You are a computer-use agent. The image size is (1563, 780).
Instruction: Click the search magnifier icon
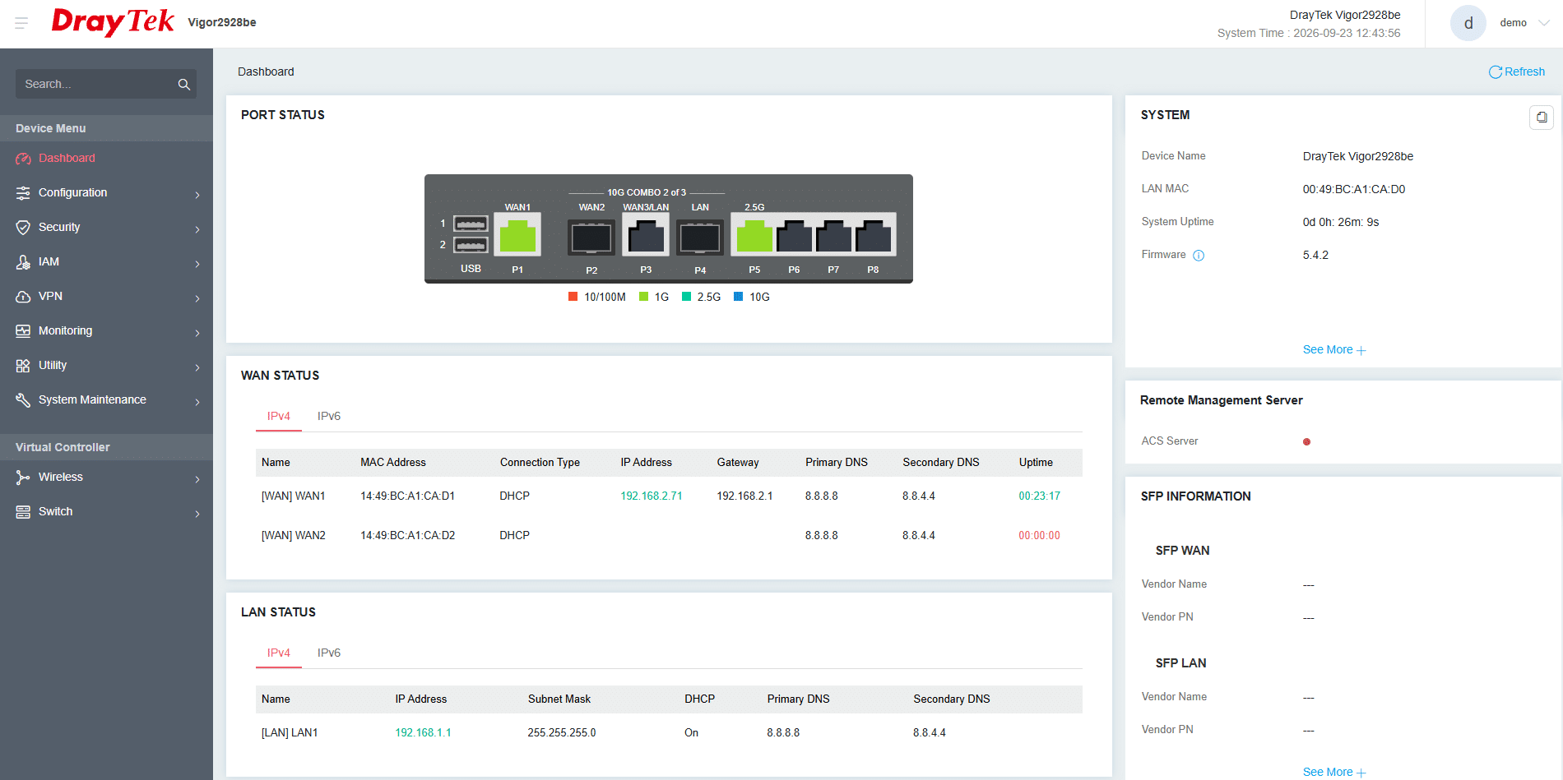[x=183, y=84]
